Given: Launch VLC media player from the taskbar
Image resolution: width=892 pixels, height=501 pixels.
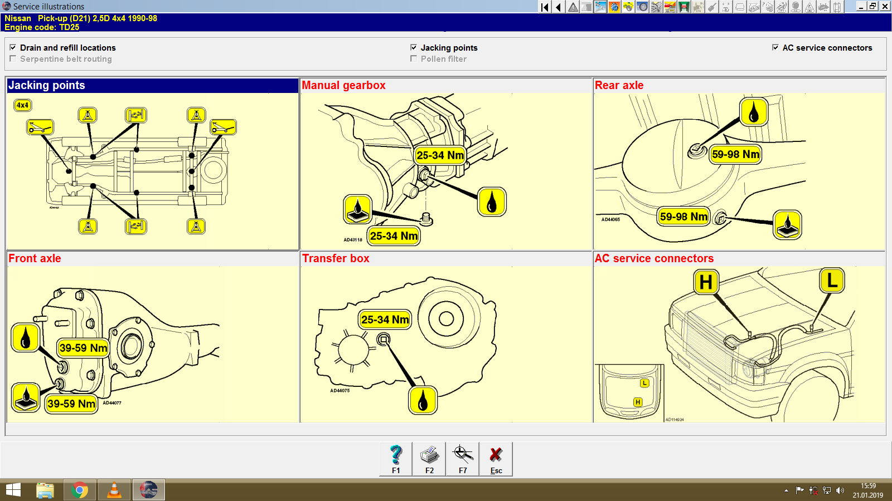Looking at the screenshot, I should click(x=113, y=490).
